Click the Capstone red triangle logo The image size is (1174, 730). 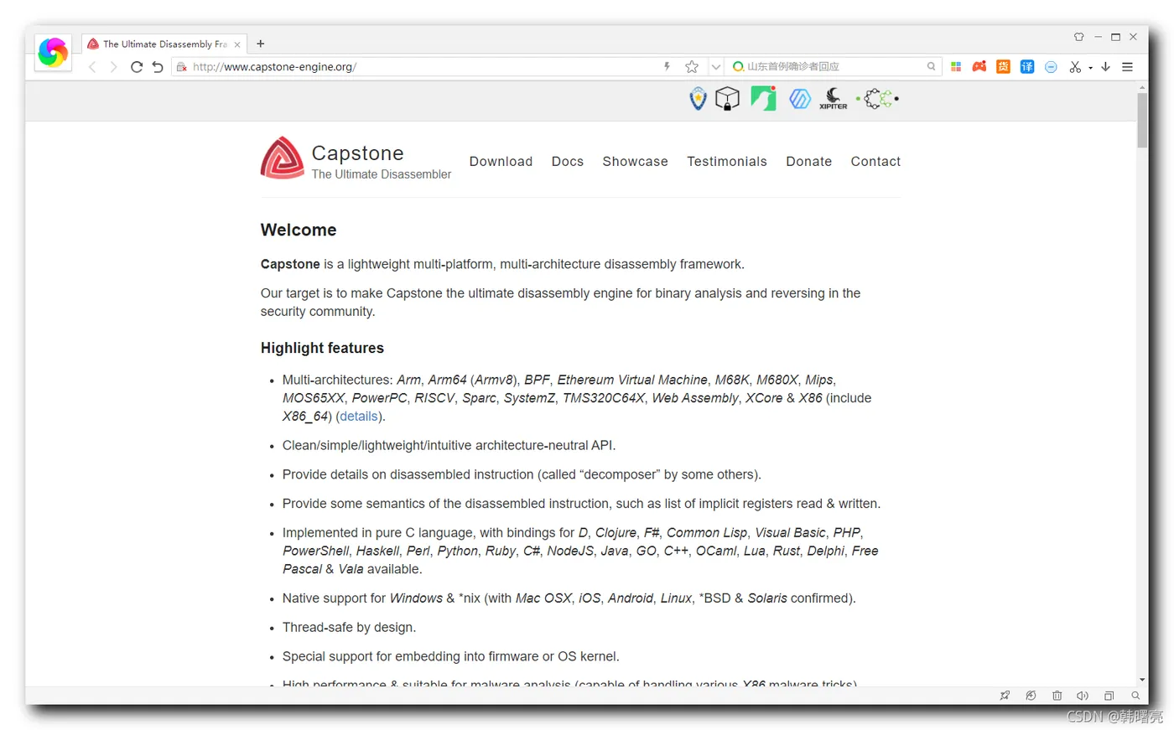tap(282, 158)
